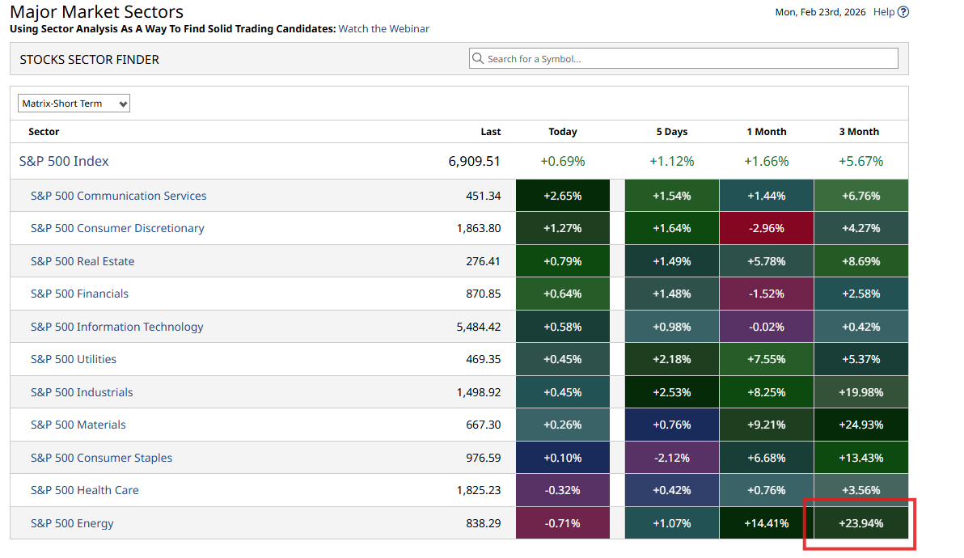Select S&P 500 Utilities sector
964x558 pixels.
(74, 360)
